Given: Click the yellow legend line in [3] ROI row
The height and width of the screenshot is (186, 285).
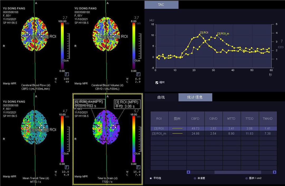Looking at the screenshot, I should 177,128.
